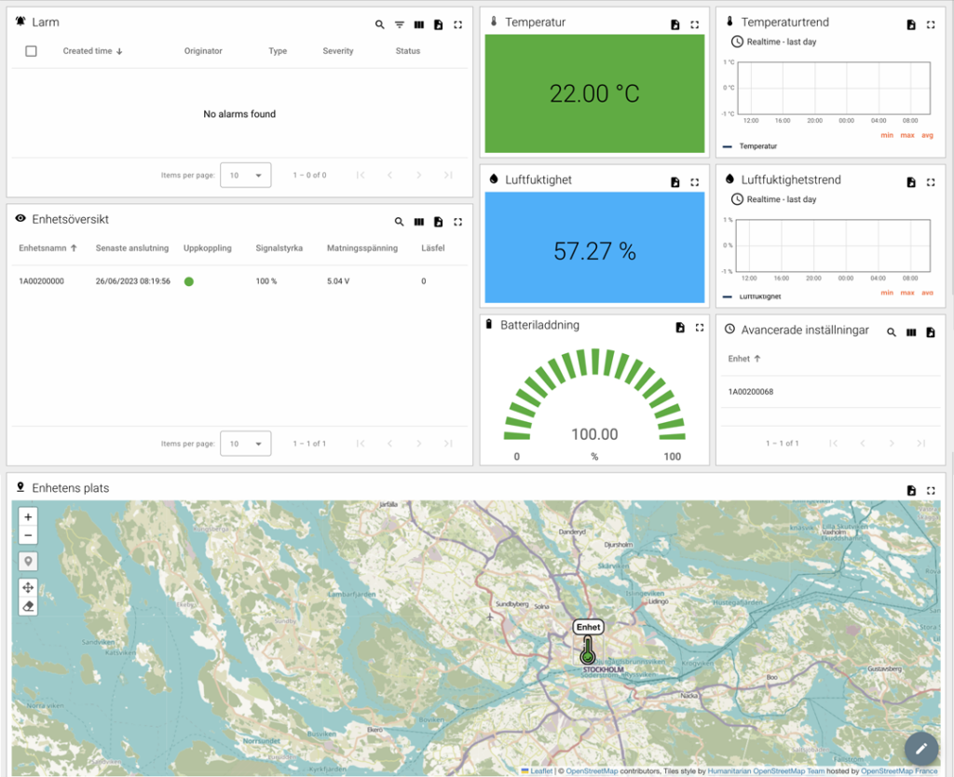Image resolution: width=954 pixels, height=777 pixels.
Task: Export data from the Luftfuktighet widget
Action: click(x=675, y=183)
